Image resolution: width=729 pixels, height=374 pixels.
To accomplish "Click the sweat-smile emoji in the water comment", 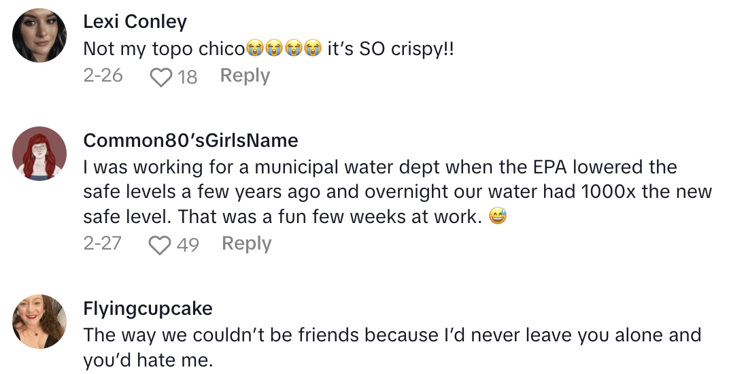I will pyautogui.click(x=498, y=218).
